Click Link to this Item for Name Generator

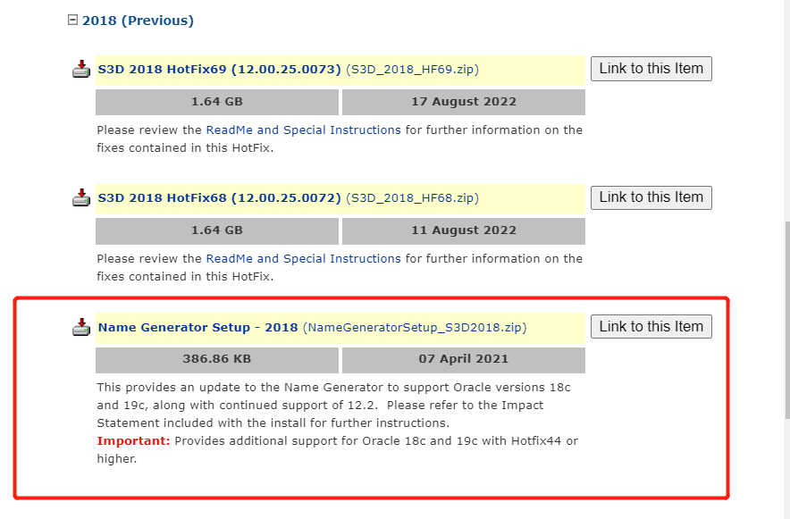coord(651,326)
